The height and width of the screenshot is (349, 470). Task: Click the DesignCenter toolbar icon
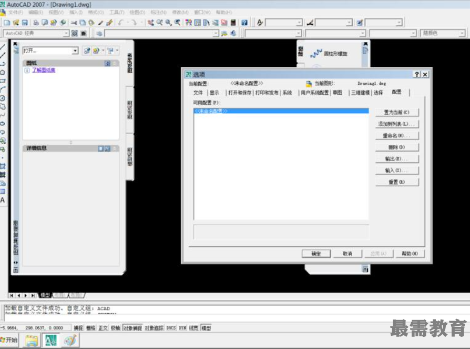pos(198,23)
